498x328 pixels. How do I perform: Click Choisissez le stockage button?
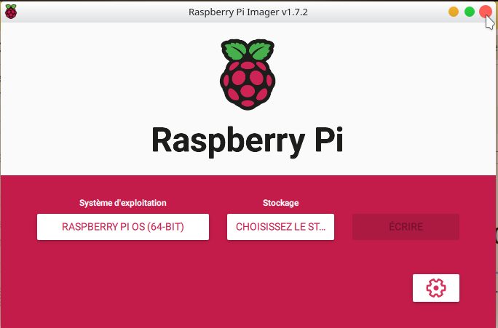[x=280, y=227]
